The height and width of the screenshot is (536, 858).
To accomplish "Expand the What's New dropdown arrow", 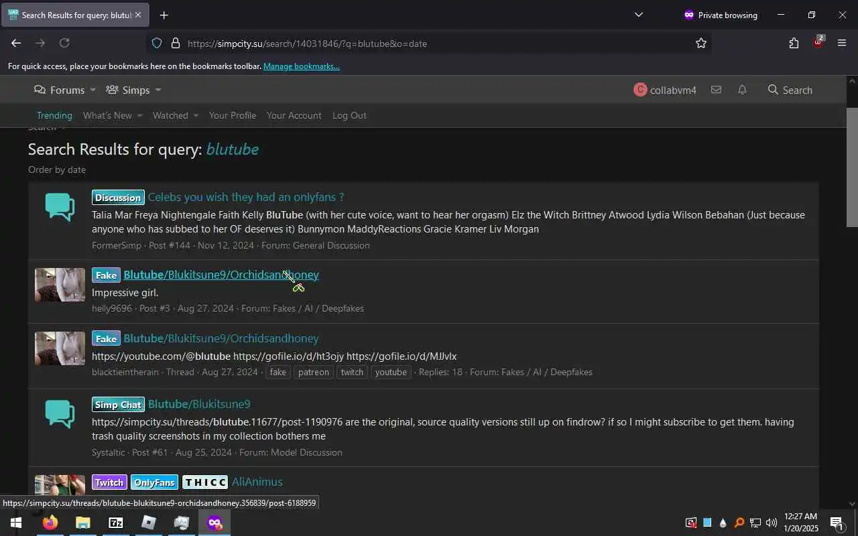I will click(139, 116).
